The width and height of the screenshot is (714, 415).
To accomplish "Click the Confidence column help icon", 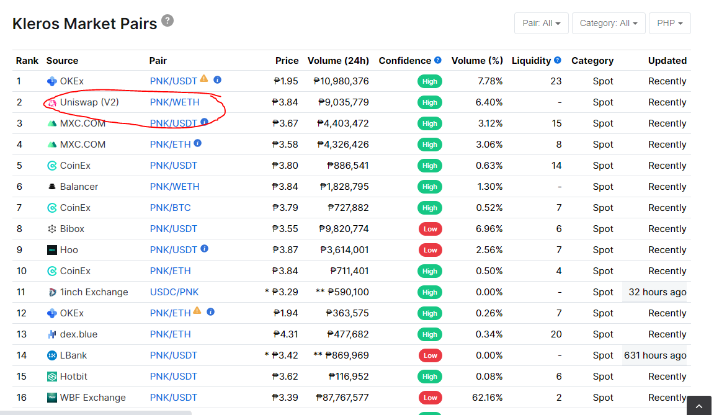I will 438,60.
